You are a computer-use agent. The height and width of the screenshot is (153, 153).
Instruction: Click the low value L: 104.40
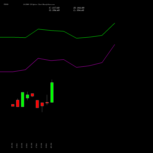tap(79, 10)
